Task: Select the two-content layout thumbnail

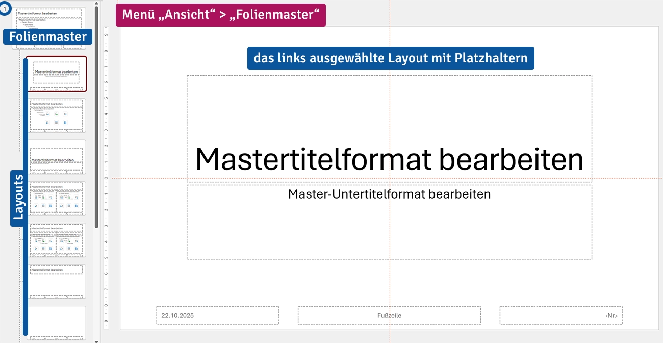Action: (56, 198)
